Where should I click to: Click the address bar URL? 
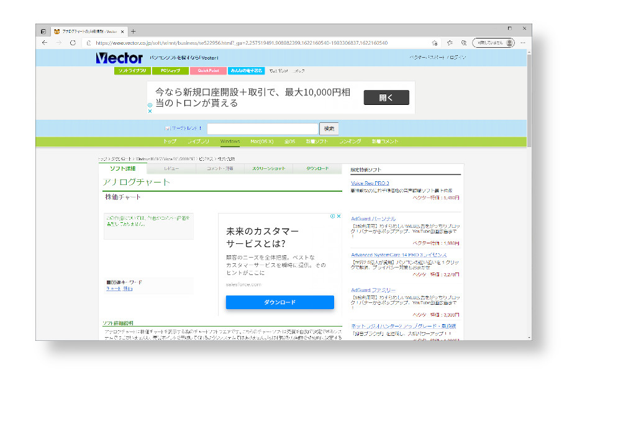pos(242,43)
